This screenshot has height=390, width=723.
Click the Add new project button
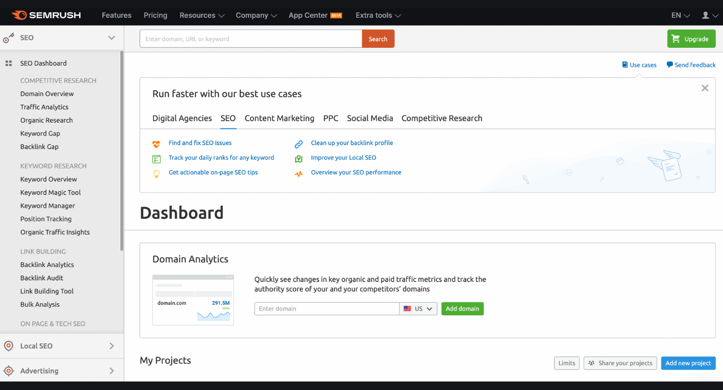pos(688,363)
